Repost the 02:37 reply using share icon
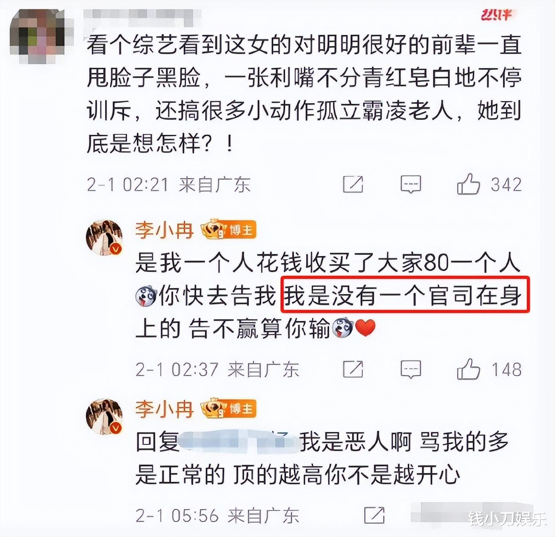The height and width of the screenshot is (537, 555). pyautogui.click(x=353, y=369)
